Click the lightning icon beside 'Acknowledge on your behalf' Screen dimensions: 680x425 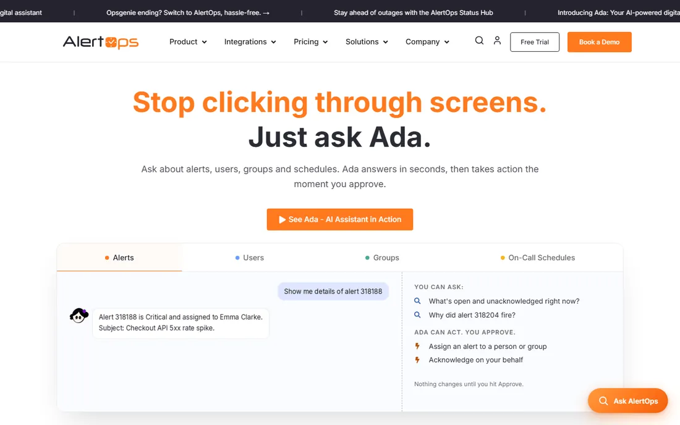pyautogui.click(x=417, y=360)
